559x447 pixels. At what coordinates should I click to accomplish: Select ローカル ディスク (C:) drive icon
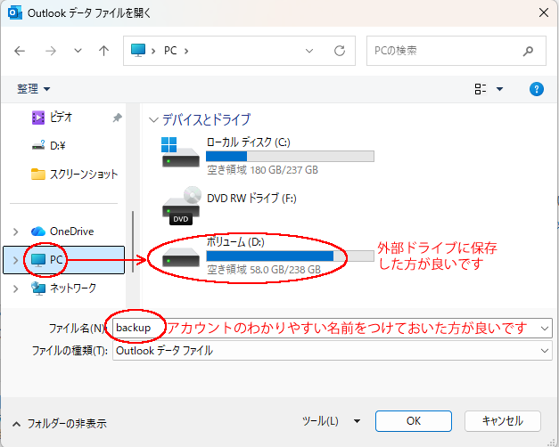point(180,152)
